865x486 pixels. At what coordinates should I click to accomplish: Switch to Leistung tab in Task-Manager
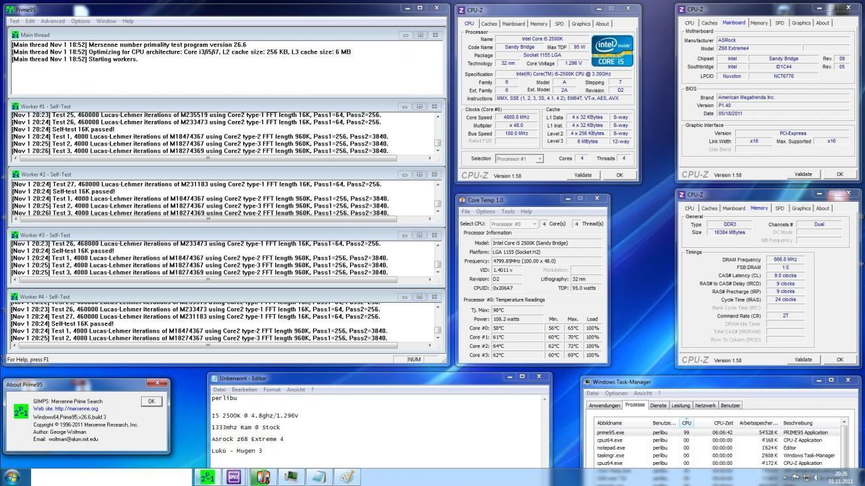click(x=680, y=405)
